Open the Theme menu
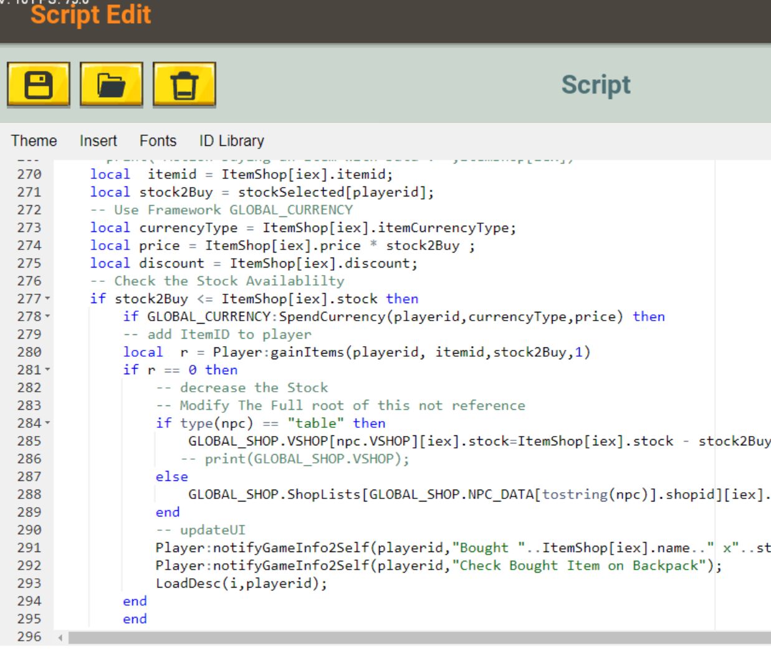771x653 pixels. (34, 141)
